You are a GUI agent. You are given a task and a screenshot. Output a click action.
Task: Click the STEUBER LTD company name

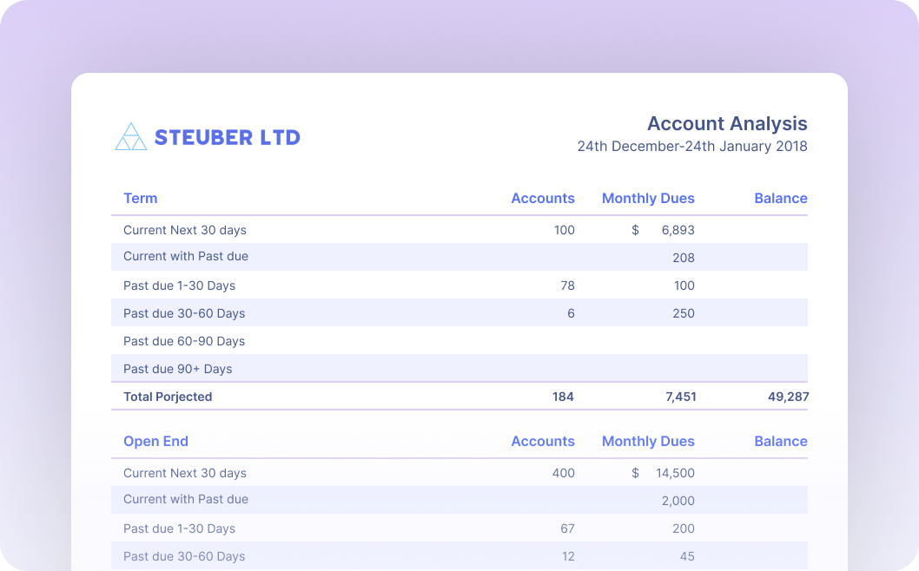pos(227,137)
